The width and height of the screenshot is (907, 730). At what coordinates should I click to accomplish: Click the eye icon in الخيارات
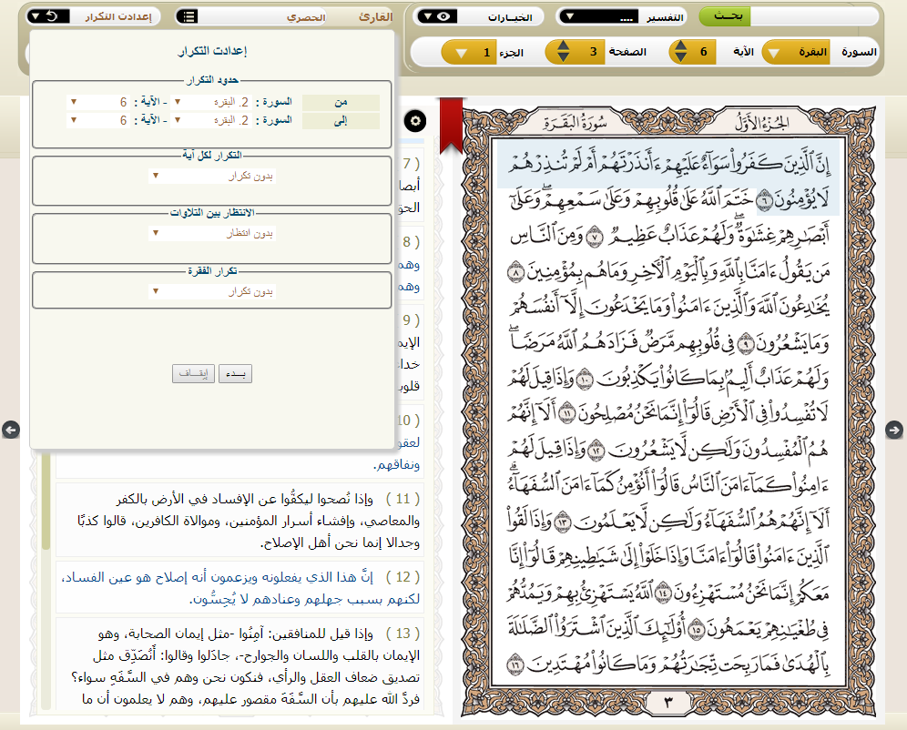point(443,16)
